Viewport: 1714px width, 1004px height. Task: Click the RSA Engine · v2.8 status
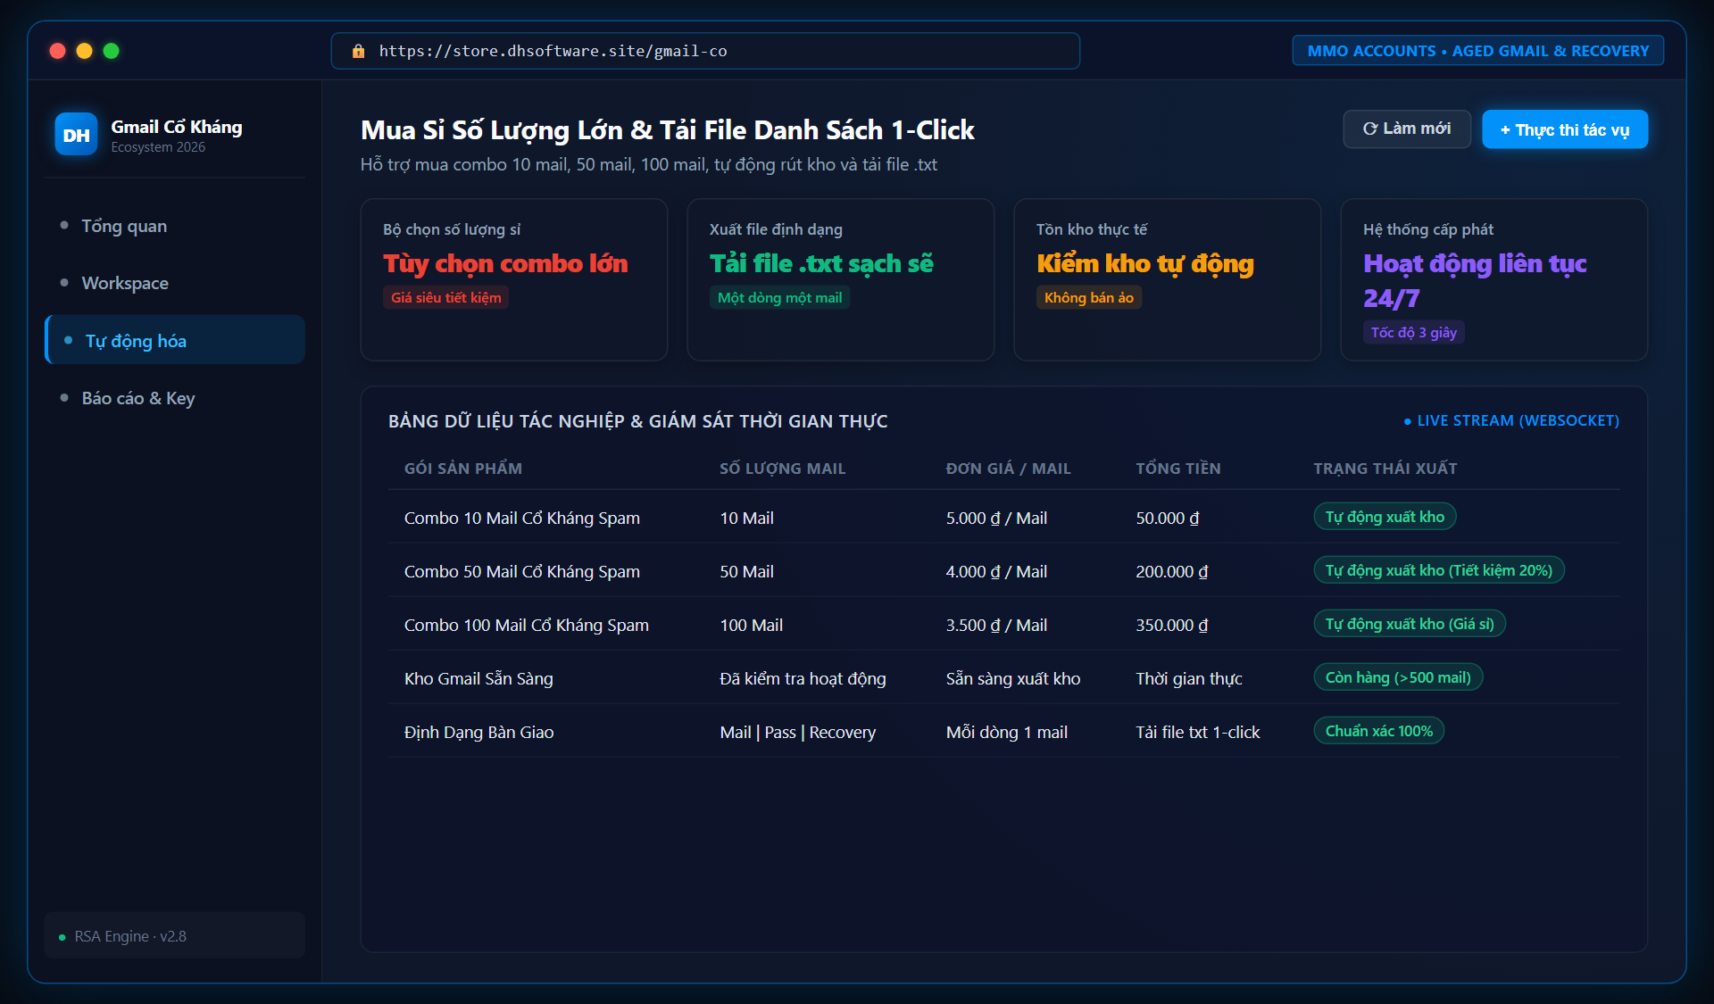(x=175, y=936)
